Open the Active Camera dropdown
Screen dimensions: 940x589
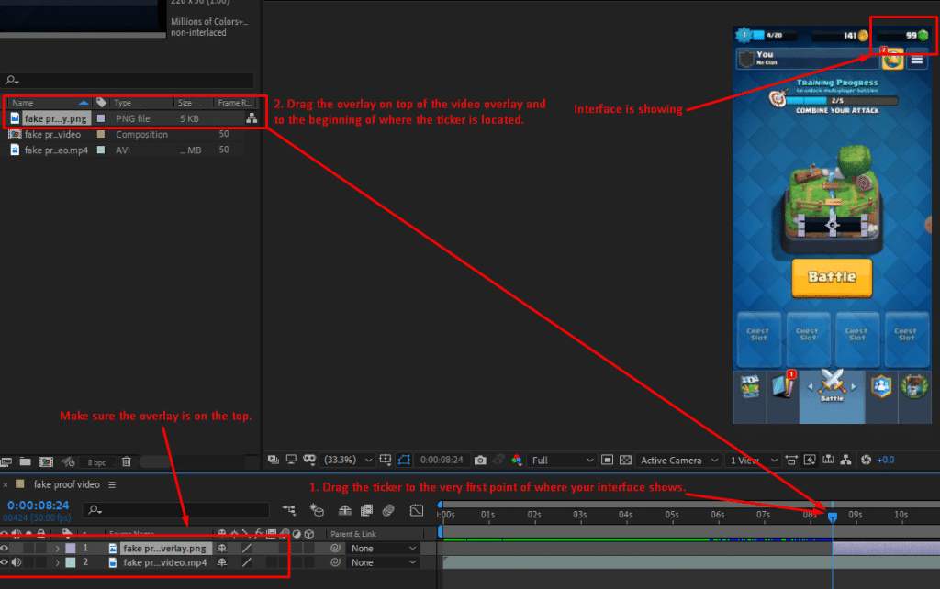(678, 461)
